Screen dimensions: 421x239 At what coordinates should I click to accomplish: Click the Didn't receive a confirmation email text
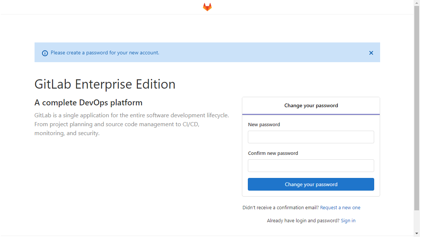(x=281, y=207)
